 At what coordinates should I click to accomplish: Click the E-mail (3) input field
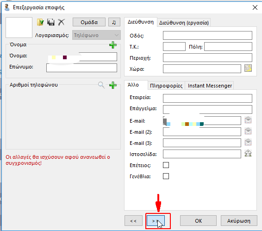tap(202, 143)
